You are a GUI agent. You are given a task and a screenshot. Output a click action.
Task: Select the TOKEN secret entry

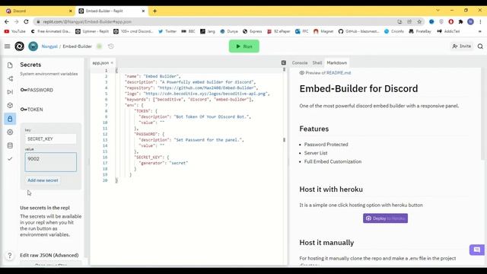31,110
